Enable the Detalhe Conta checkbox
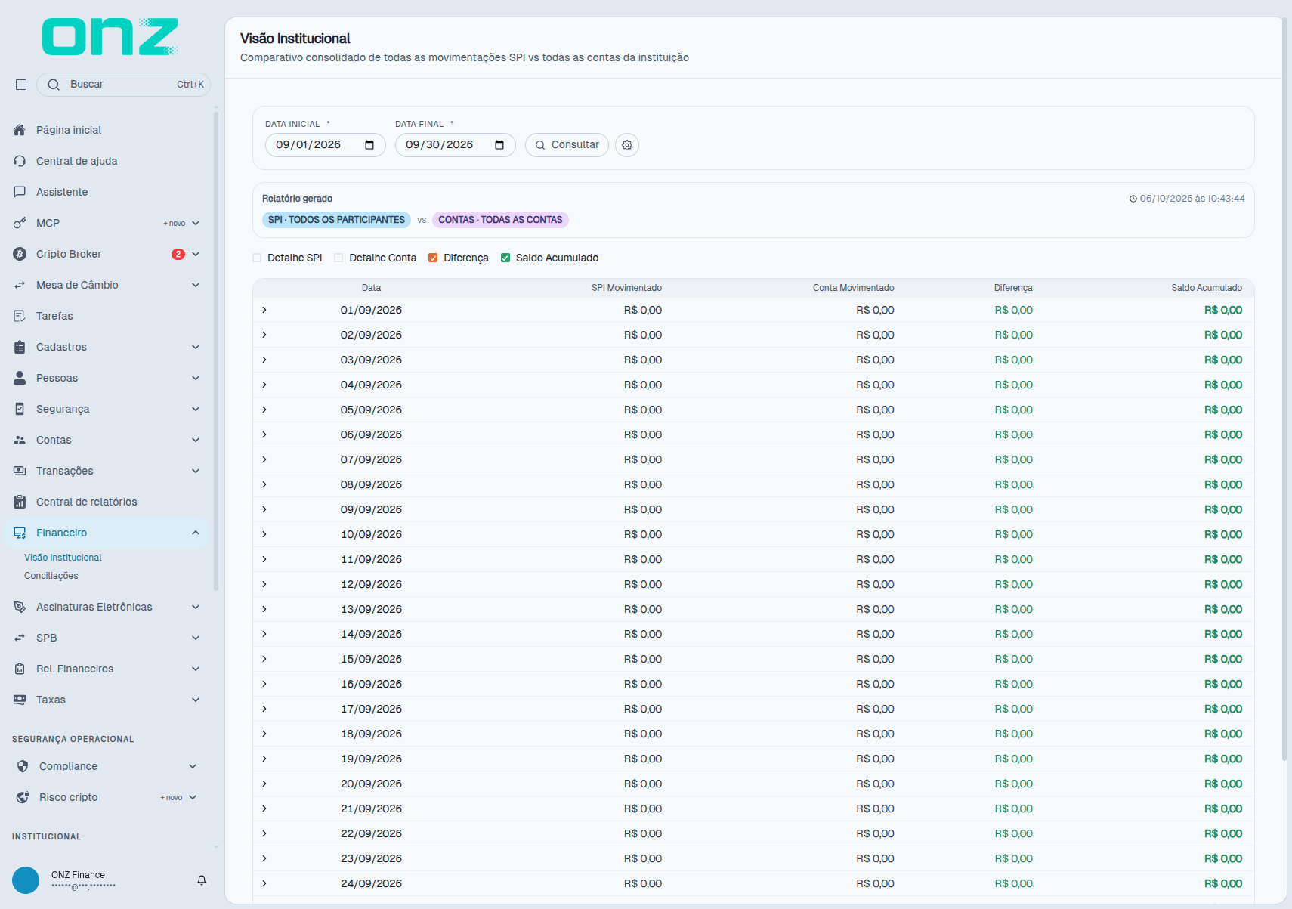 click(338, 258)
